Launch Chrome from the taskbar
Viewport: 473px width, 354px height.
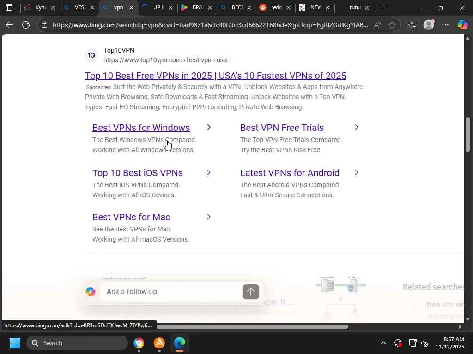pos(139,343)
